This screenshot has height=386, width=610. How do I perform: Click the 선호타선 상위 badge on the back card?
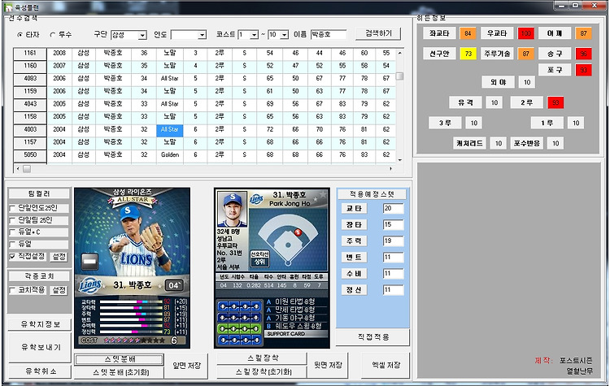259,258
